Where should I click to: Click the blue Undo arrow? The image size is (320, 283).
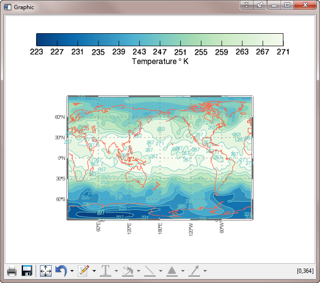[61, 271]
